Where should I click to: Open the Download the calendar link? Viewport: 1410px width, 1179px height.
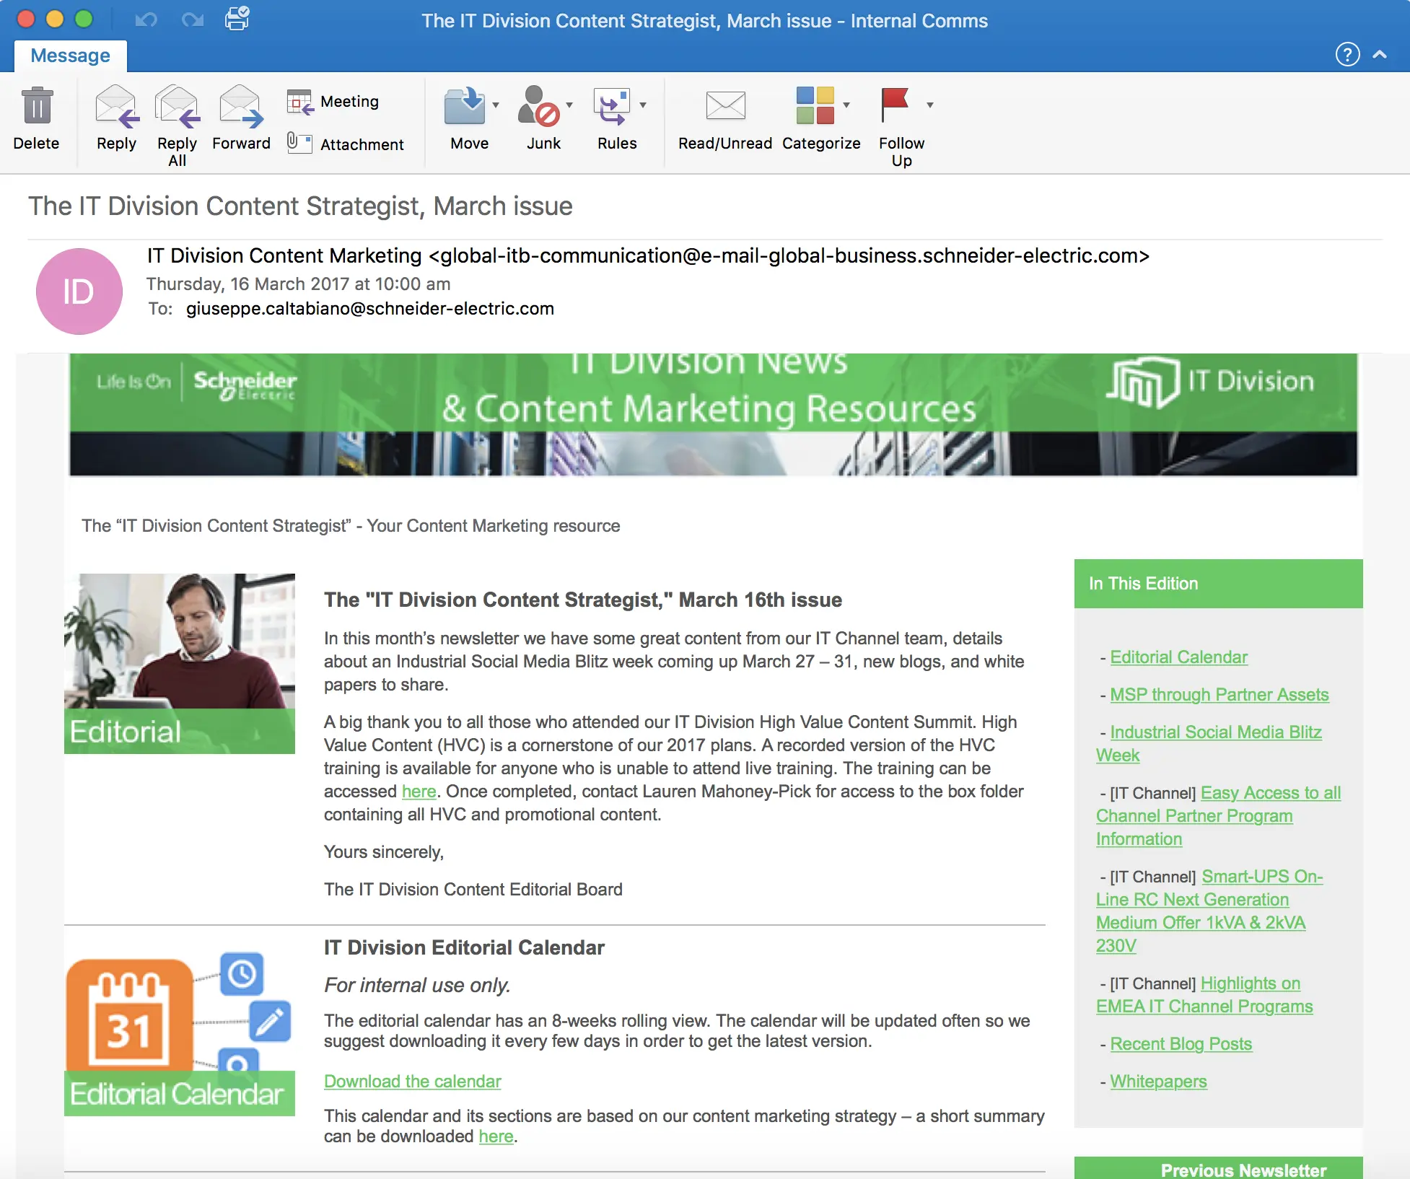[x=412, y=1081]
